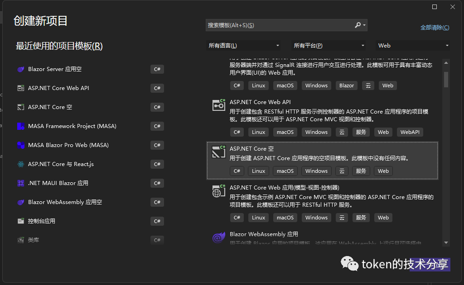The image size is (464, 285).
Task: Open the 所有语言 language filter dropdown
Action: (x=243, y=46)
